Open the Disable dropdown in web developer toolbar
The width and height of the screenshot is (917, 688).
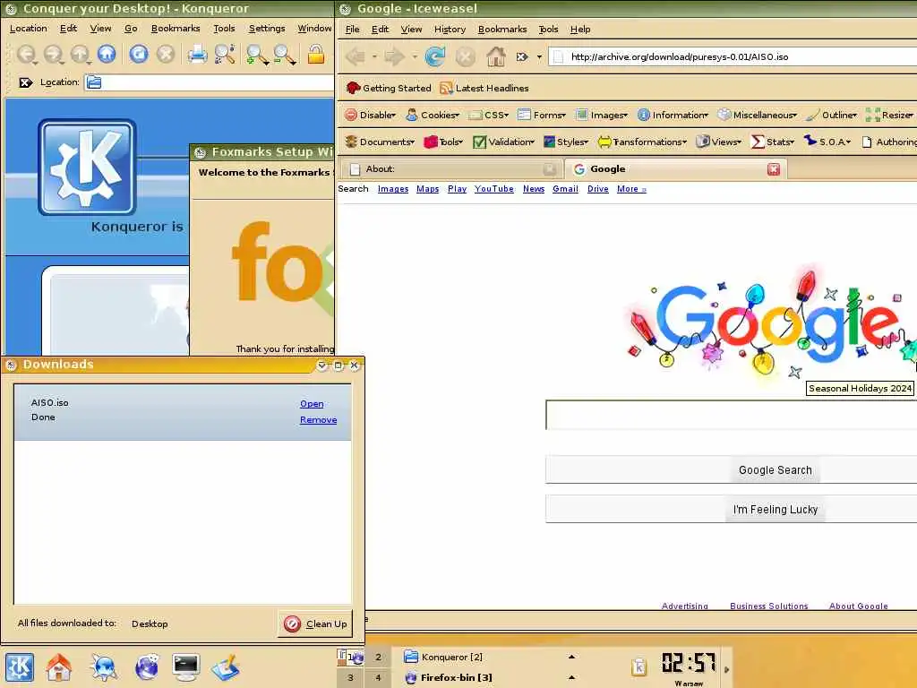[x=370, y=116]
